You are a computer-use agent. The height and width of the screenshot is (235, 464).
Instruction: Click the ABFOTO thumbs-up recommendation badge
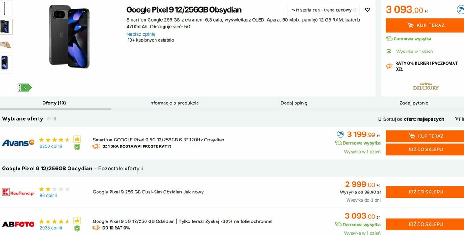[x=77, y=221]
